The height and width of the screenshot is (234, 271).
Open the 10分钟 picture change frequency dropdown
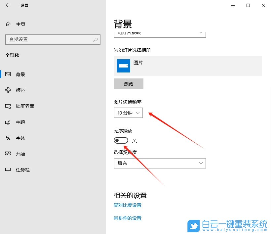click(x=128, y=113)
